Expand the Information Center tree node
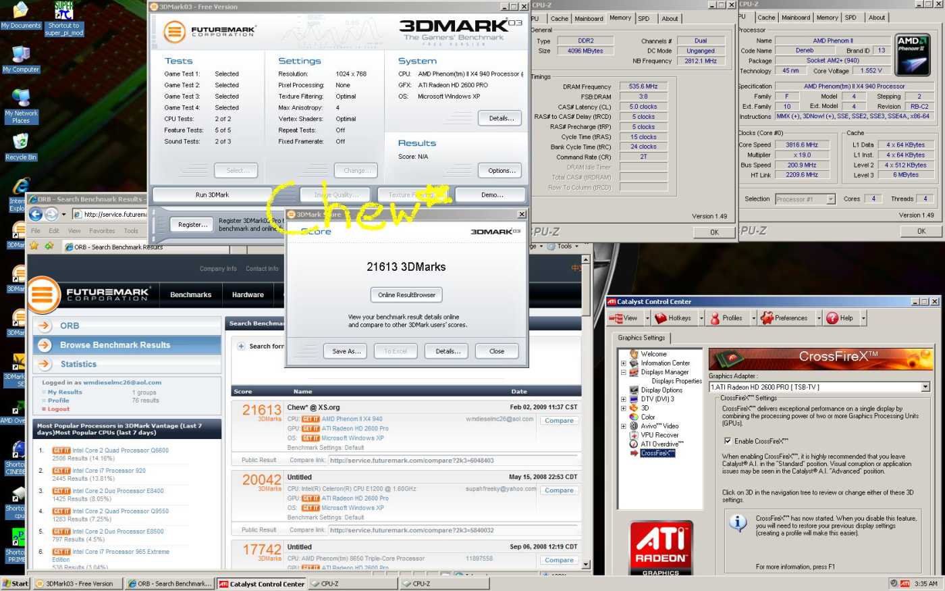 click(x=624, y=363)
